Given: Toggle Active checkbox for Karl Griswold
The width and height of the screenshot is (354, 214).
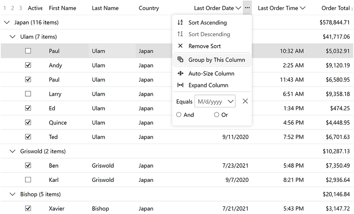Looking at the screenshot, I should pos(28,180).
